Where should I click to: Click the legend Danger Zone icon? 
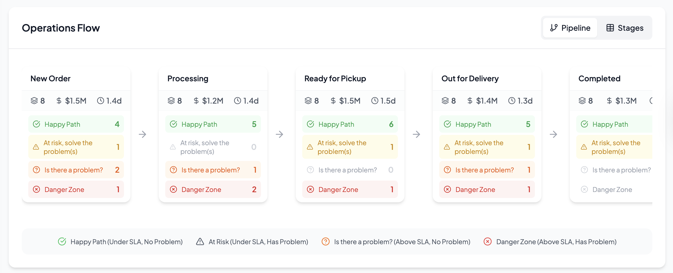pos(488,242)
